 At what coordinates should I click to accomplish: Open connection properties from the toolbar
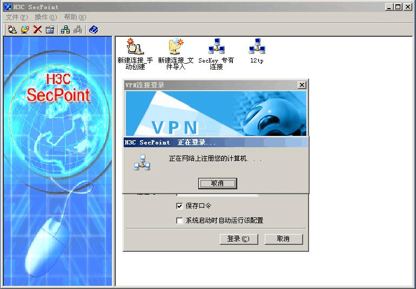pos(50,30)
